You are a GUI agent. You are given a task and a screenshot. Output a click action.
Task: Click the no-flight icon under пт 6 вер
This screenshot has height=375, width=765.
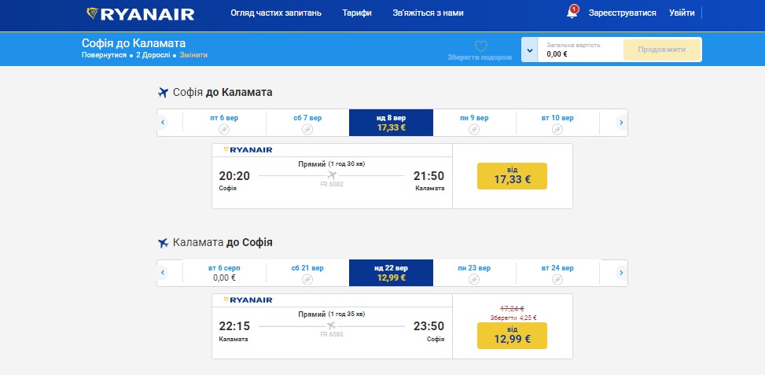pyautogui.click(x=224, y=129)
